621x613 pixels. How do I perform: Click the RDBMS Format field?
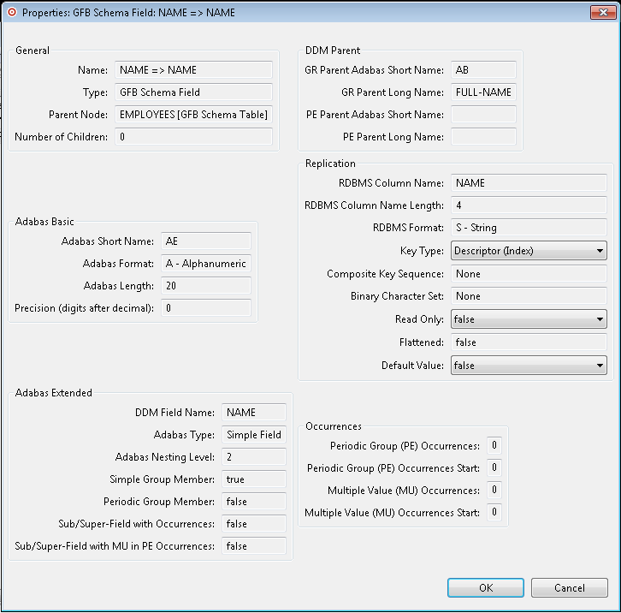[x=529, y=229]
